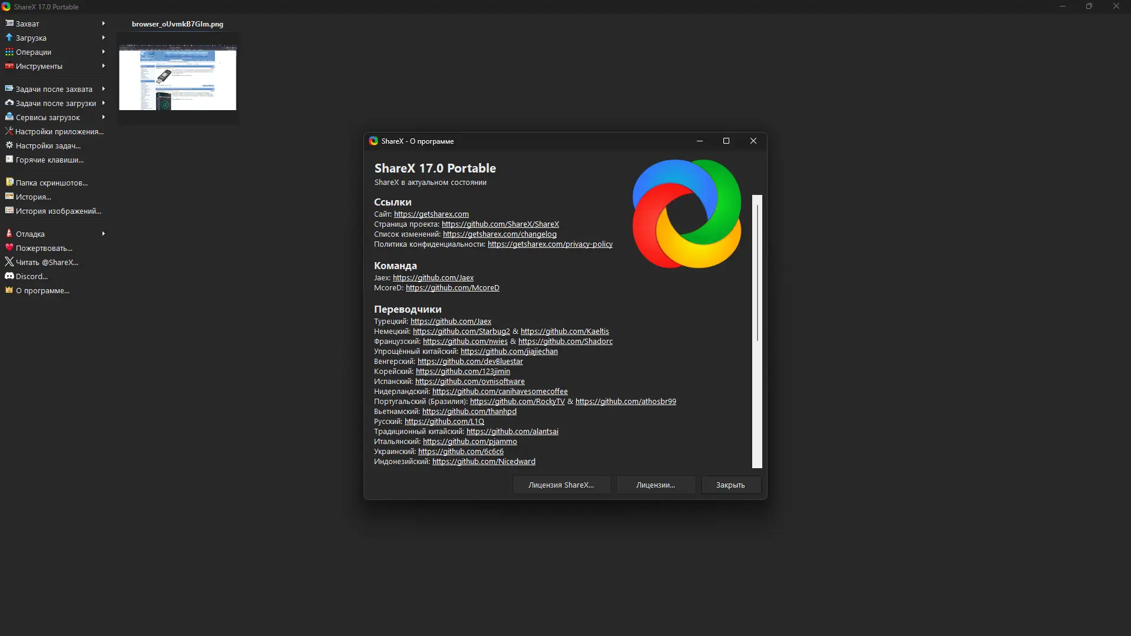
Task: Click the About dialog vertical scrollbar
Action: [x=757, y=271]
